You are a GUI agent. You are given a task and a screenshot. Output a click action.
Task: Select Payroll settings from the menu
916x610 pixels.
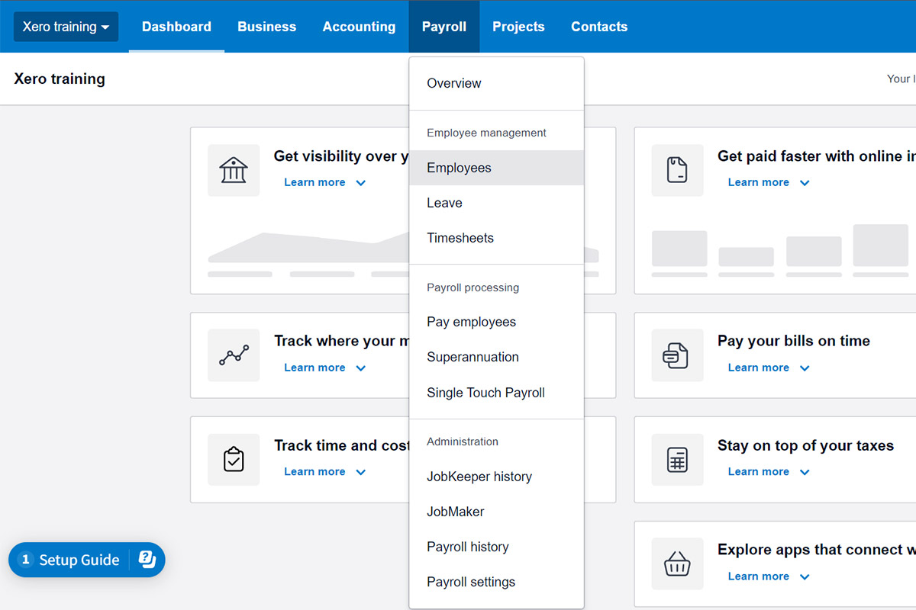[x=470, y=581]
